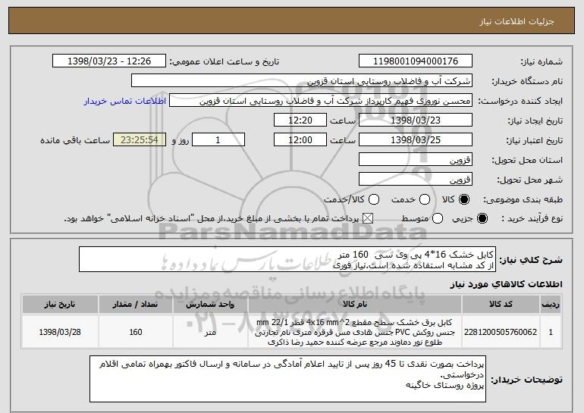Click the need number field 1198001094000176
This screenshot has width=584, height=413.
pyautogui.click(x=416, y=61)
